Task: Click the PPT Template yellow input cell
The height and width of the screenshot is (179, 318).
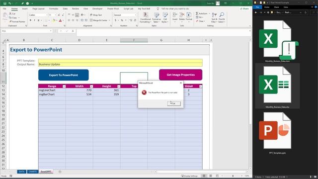Action: click(x=120, y=61)
